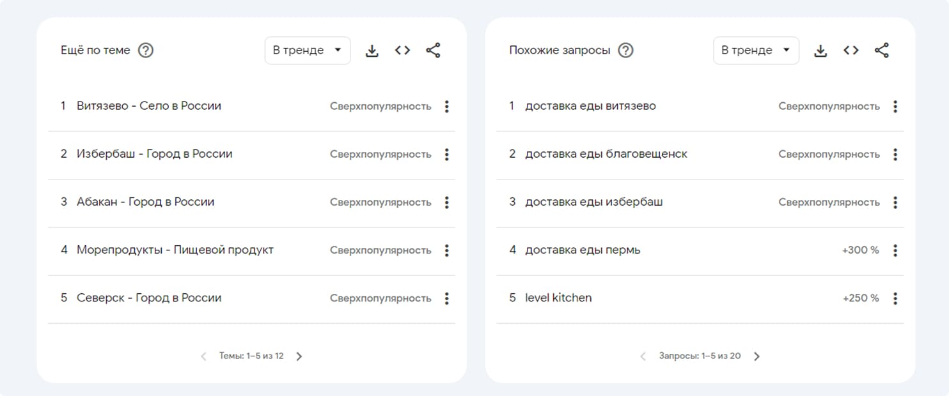This screenshot has width=949, height=396.
Task: Open options for level kitchen query
Action: [895, 298]
